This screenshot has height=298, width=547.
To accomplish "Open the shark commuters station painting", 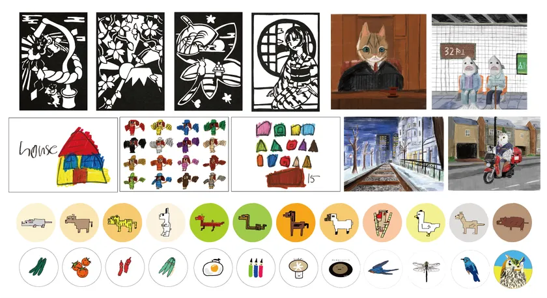I will click(479, 62).
